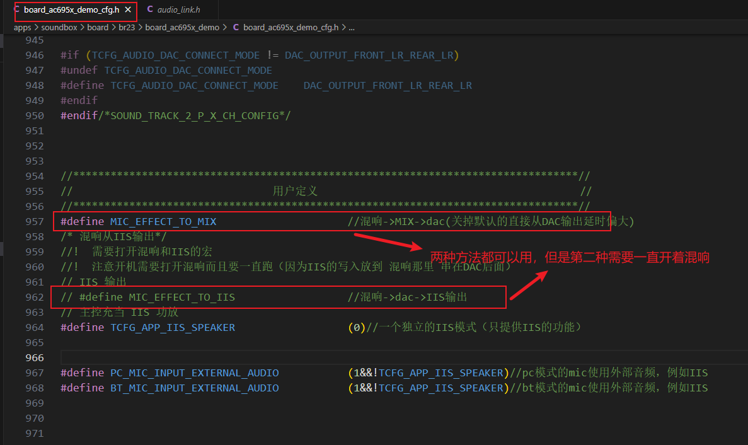Viewport: 748px width, 445px height.
Task: Select the soundbox breadcrumb segment
Action: 59,27
